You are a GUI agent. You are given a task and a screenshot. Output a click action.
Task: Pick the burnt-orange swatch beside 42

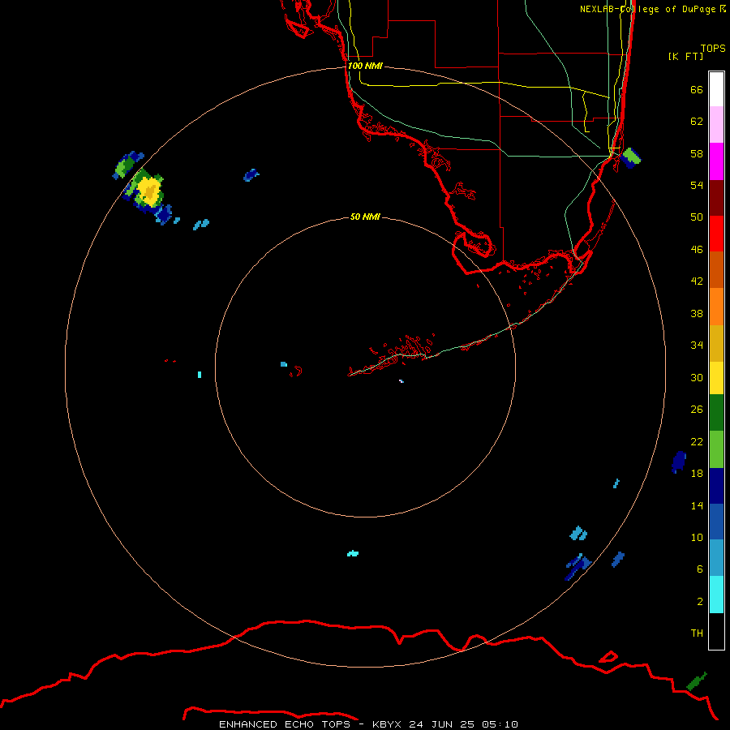716,269
